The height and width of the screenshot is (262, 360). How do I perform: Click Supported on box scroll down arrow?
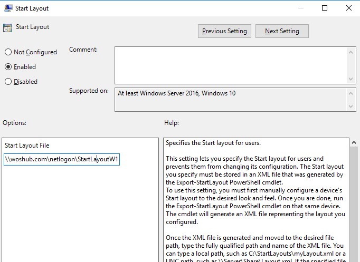click(350, 108)
